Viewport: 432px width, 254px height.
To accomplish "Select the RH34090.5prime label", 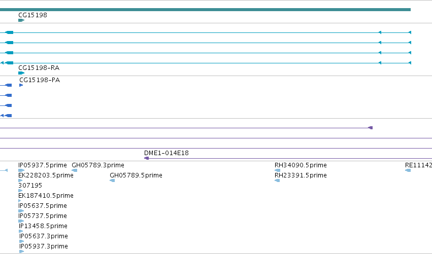I will click(301, 165).
